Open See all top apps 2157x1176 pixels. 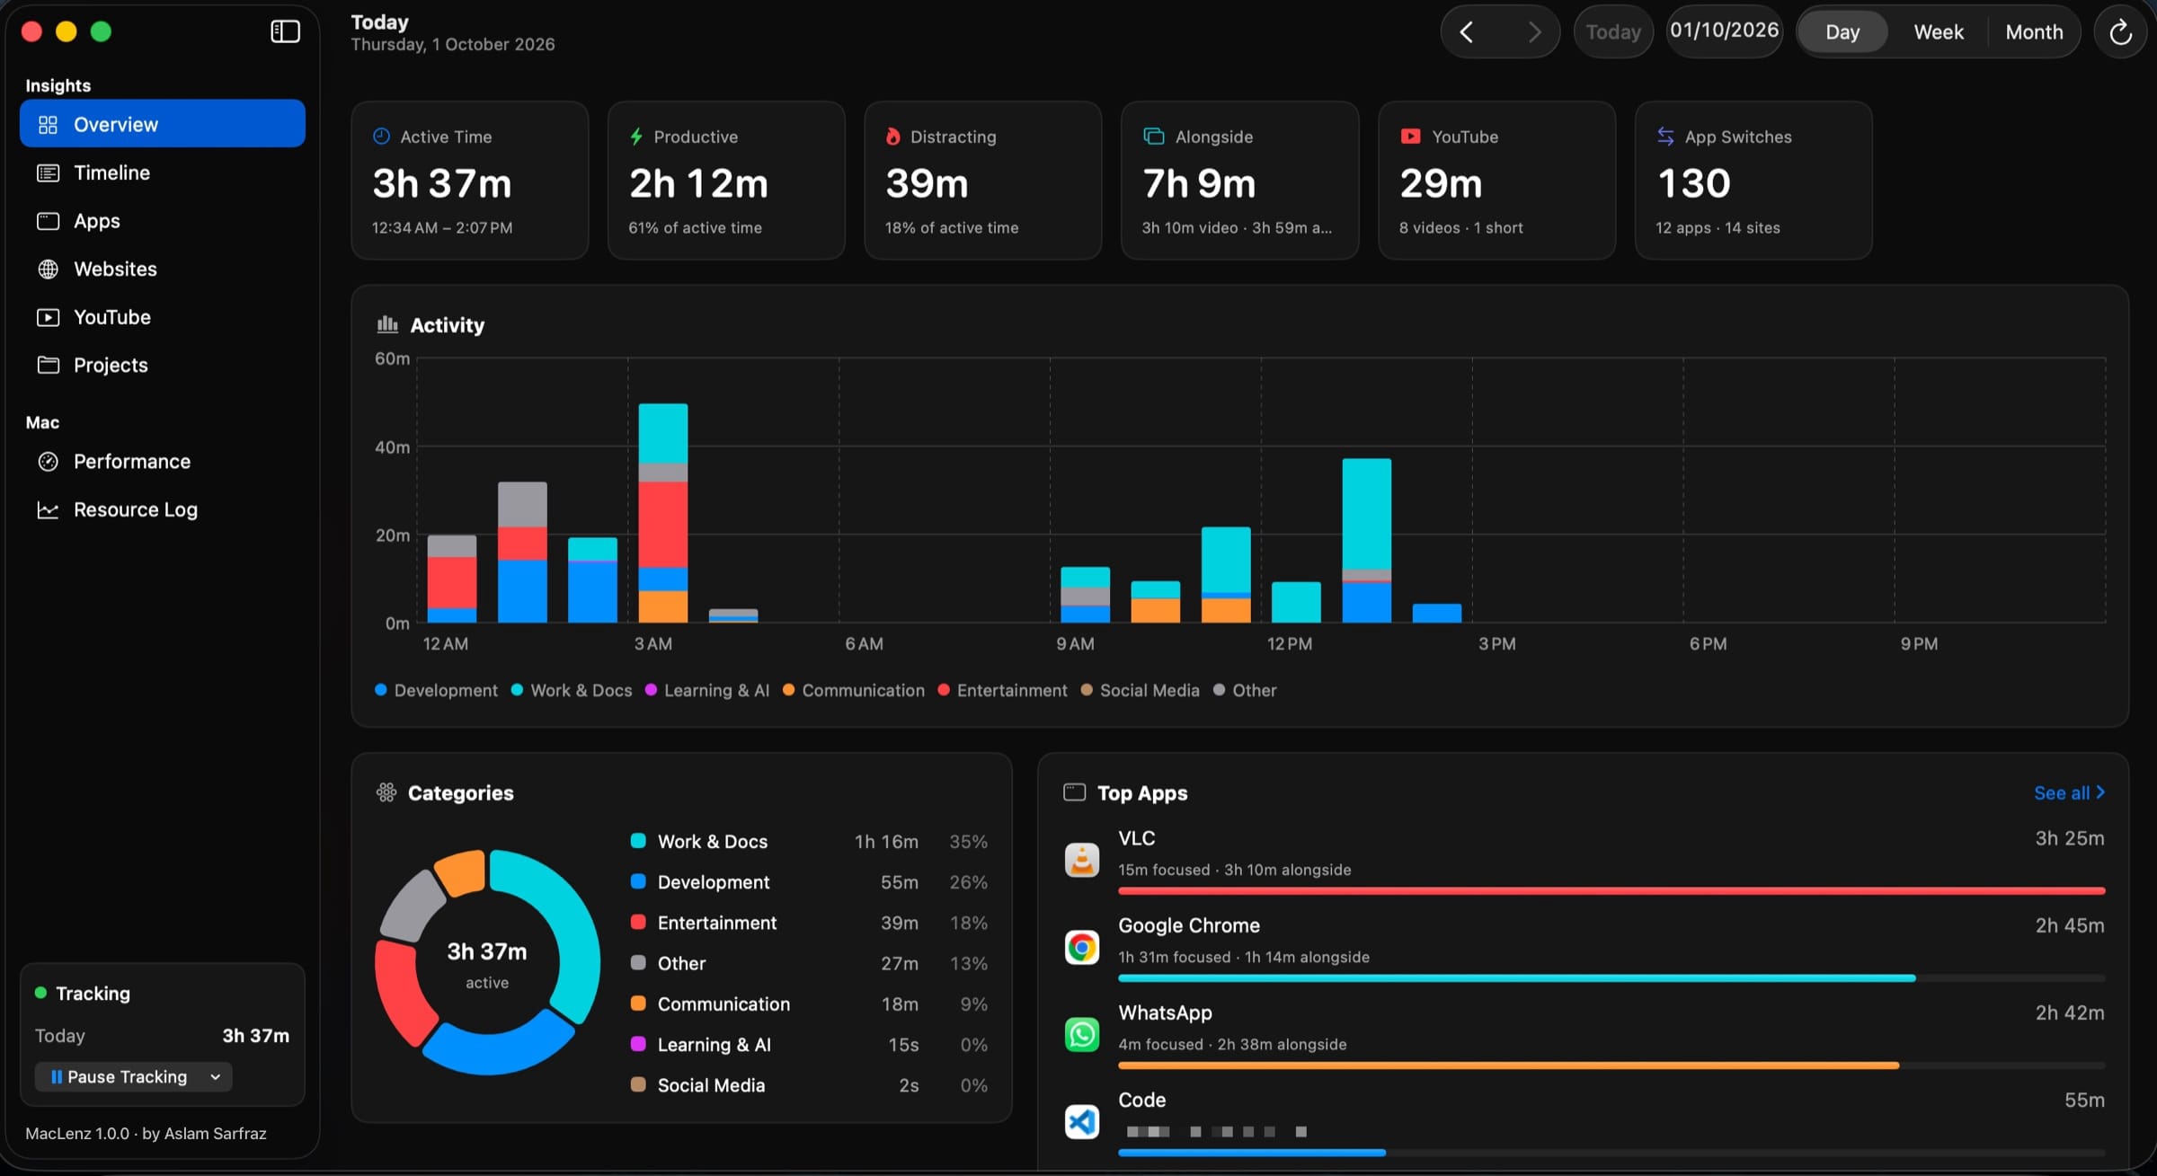pos(2069,792)
